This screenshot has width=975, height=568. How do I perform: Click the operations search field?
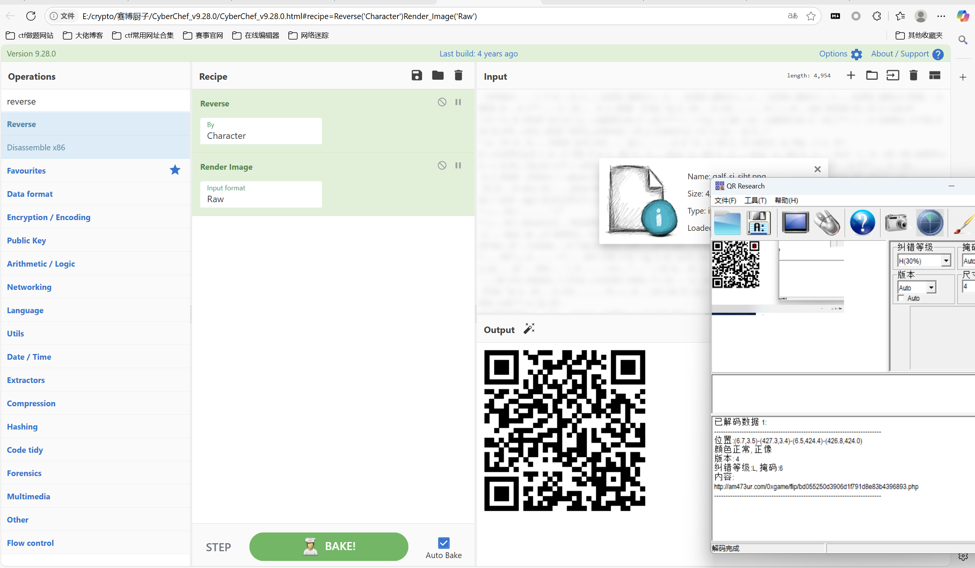pos(96,101)
